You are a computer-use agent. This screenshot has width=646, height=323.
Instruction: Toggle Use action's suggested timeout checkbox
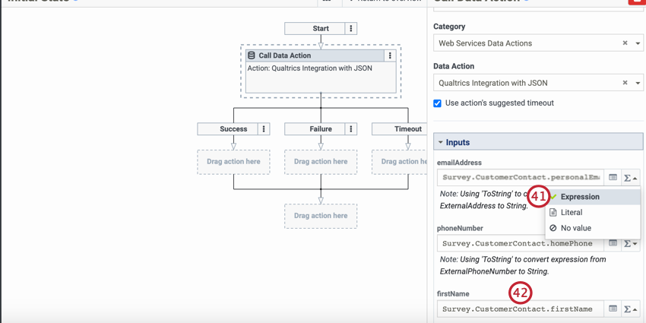438,103
